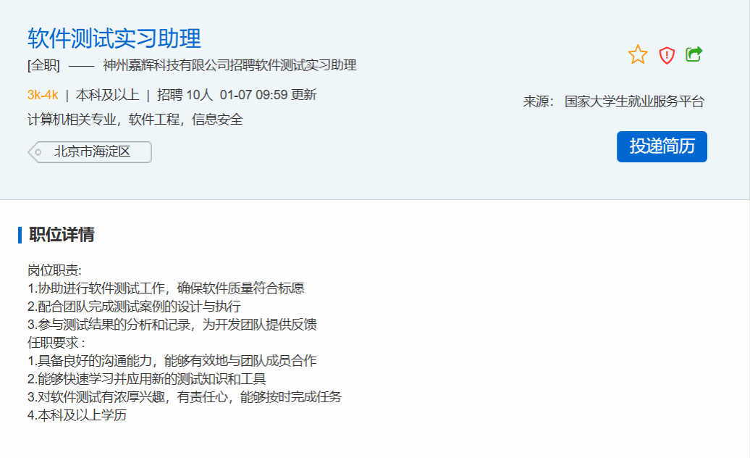The width and height of the screenshot is (750, 458).
Task: Click the 投递简历 button
Action: point(662,146)
